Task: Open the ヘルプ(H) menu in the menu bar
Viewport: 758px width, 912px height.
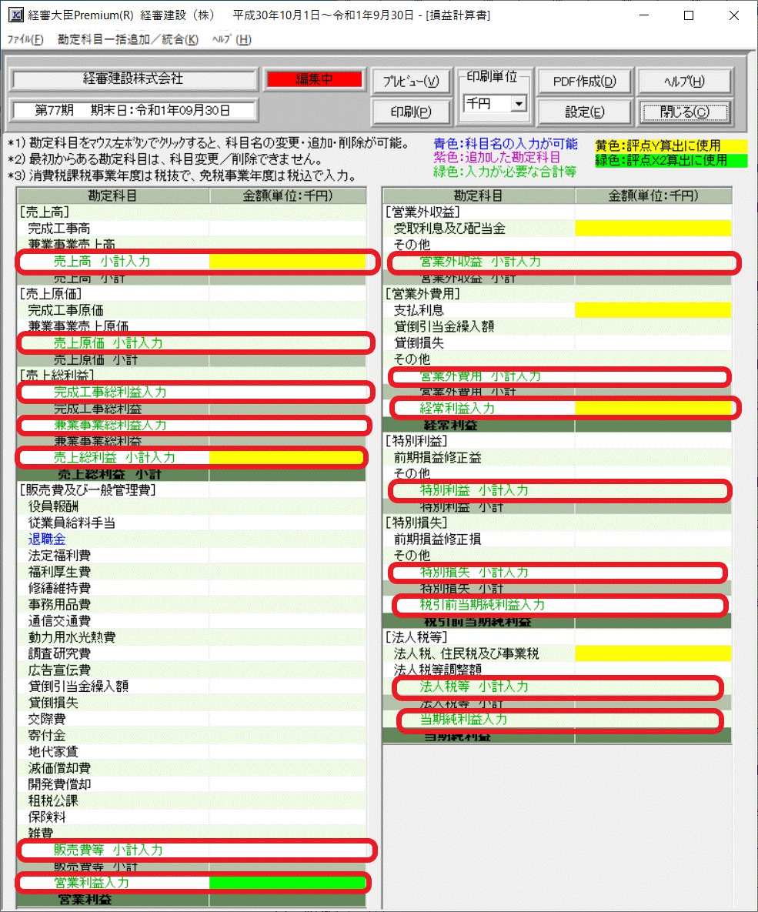Action: pos(232,39)
